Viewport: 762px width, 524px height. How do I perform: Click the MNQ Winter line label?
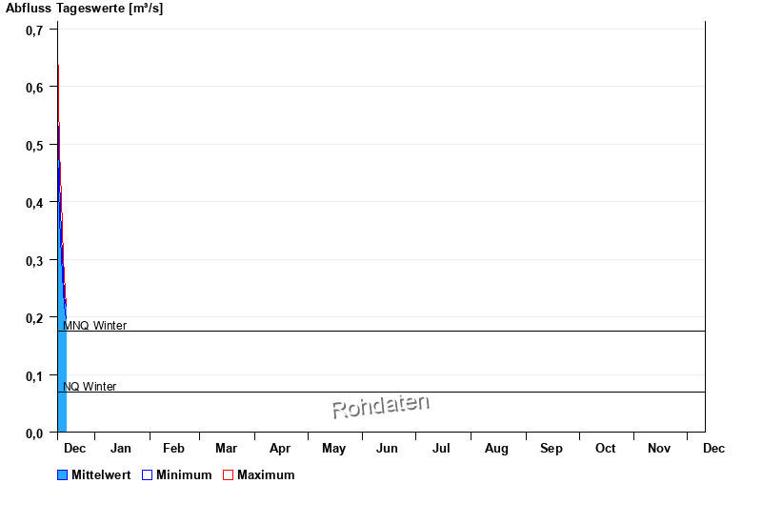pos(94,326)
